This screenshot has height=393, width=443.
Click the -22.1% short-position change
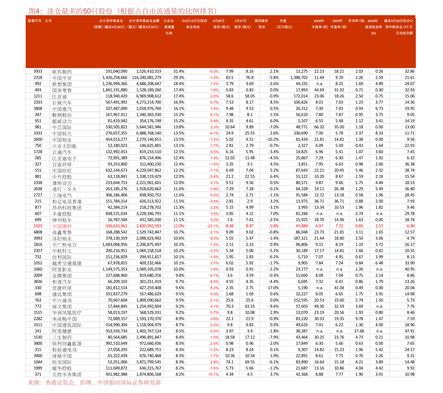213,226
